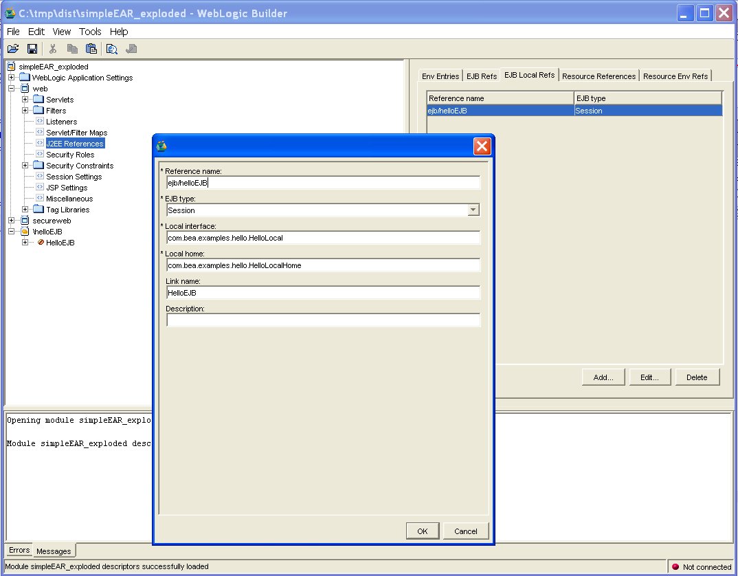Screen dimensions: 738x576
Task: Click the HelloEJB bean icon
Action: click(x=41, y=242)
